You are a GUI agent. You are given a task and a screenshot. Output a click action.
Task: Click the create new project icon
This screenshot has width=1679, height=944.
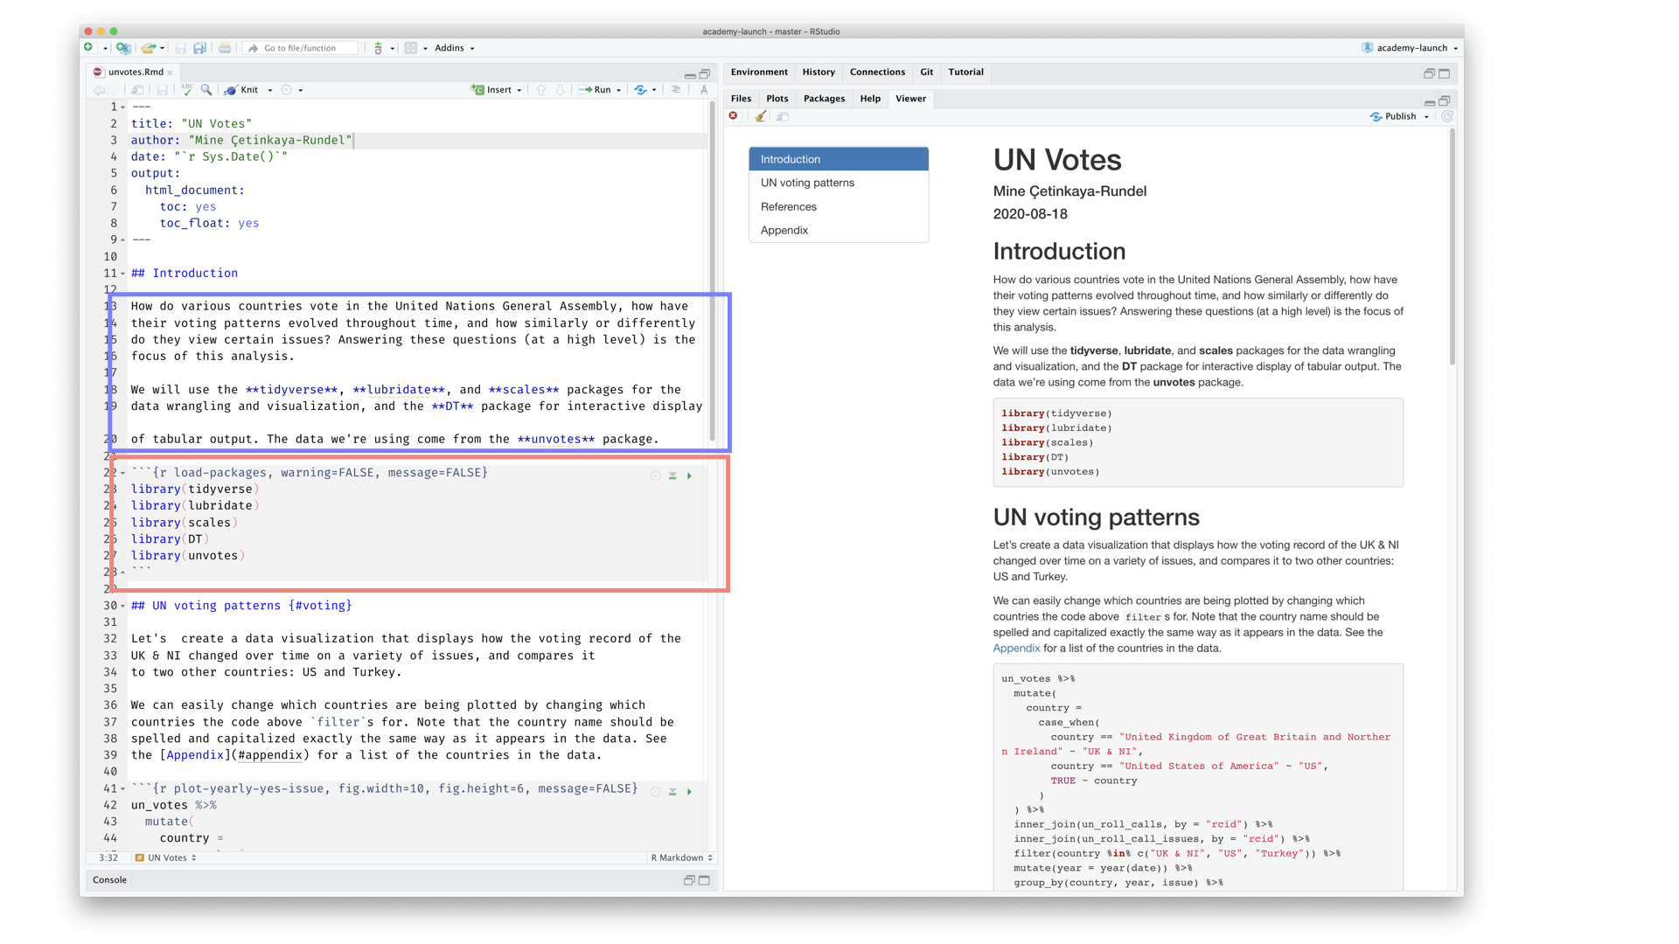[x=123, y=48]
